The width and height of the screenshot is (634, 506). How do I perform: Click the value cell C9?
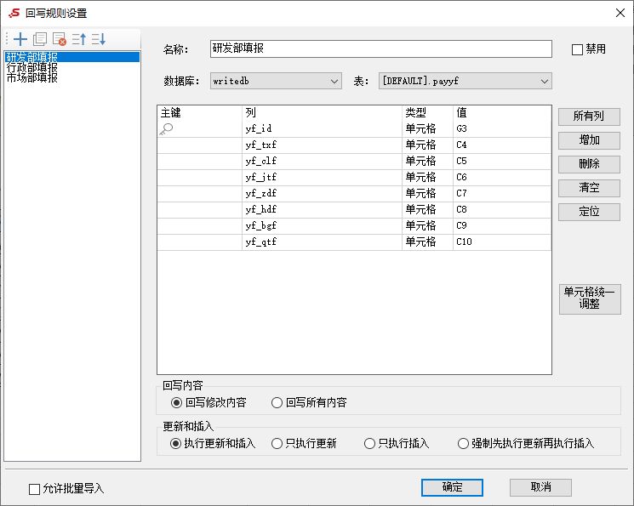pos(502,226)
